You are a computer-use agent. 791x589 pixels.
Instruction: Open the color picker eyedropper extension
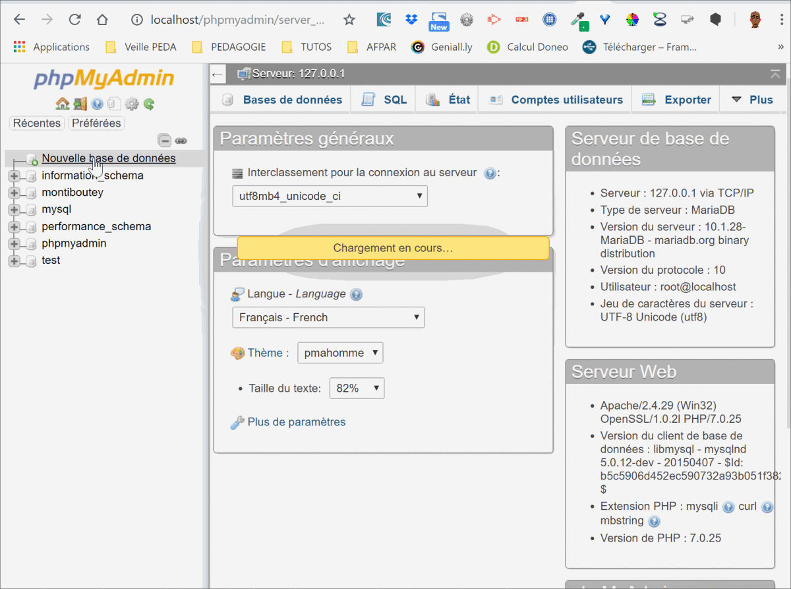tap(578, 20)
